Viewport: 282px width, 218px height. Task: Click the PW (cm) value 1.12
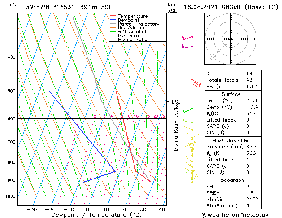[252, 87]
